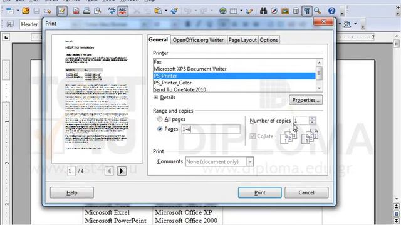Select Send To OneNote 2010 printer
401x225 pixels.
[x=234, y=89]
